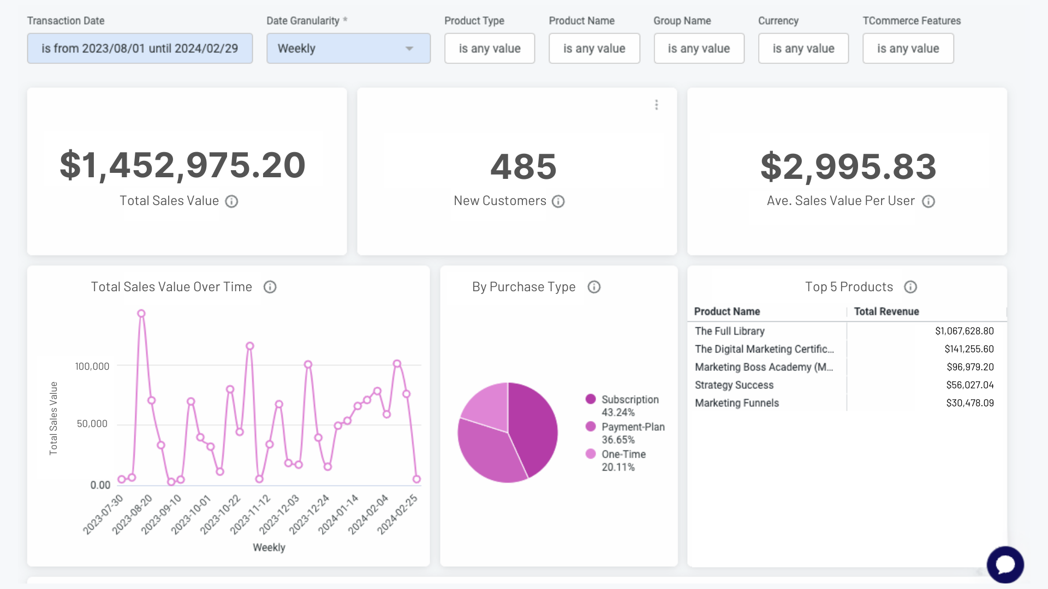Image resolution: width=1048 pixels, height=589 pixels.
Task: Click the $96,979.20 revenue cell
Action: 970,367
